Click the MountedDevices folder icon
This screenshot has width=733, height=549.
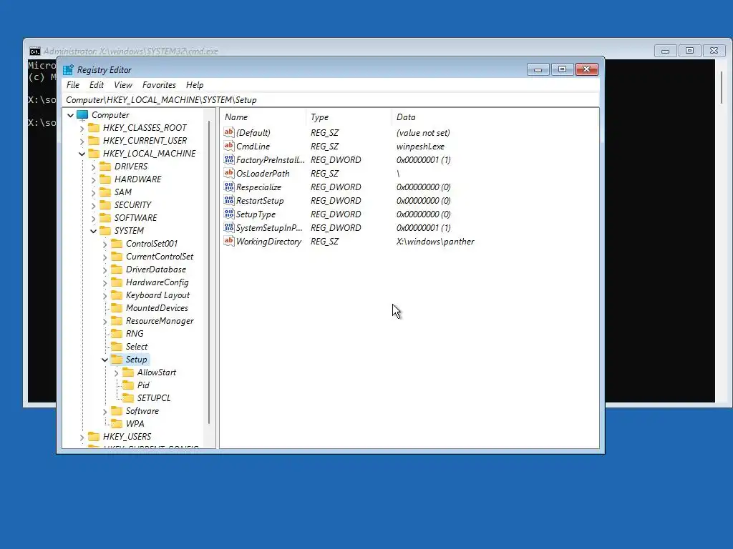(117, 308)
